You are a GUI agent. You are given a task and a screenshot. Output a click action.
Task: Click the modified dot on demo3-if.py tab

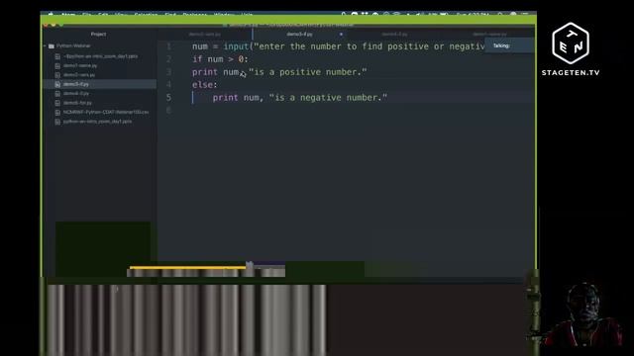coord(341,35)
